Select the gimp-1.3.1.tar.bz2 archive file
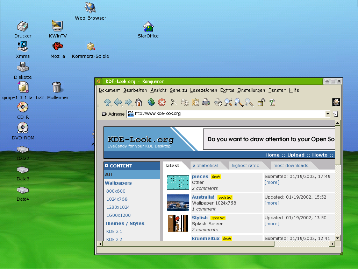Screen dimensions: 358x269 23,91
